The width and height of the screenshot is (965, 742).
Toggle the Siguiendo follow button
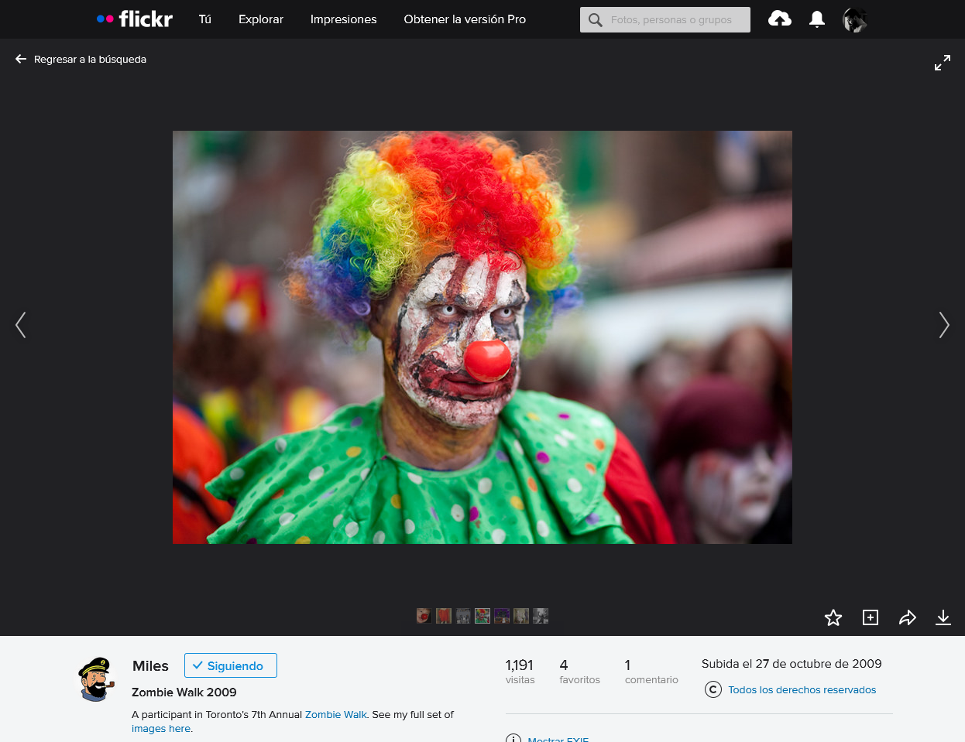[230, 665]
